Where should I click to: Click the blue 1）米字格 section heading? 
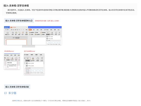10,93
